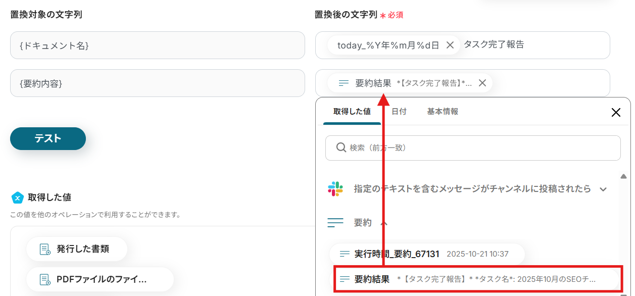Screen dimensions: 635x296
Task: Click the Slack logo icon
Action: (335, 189)
